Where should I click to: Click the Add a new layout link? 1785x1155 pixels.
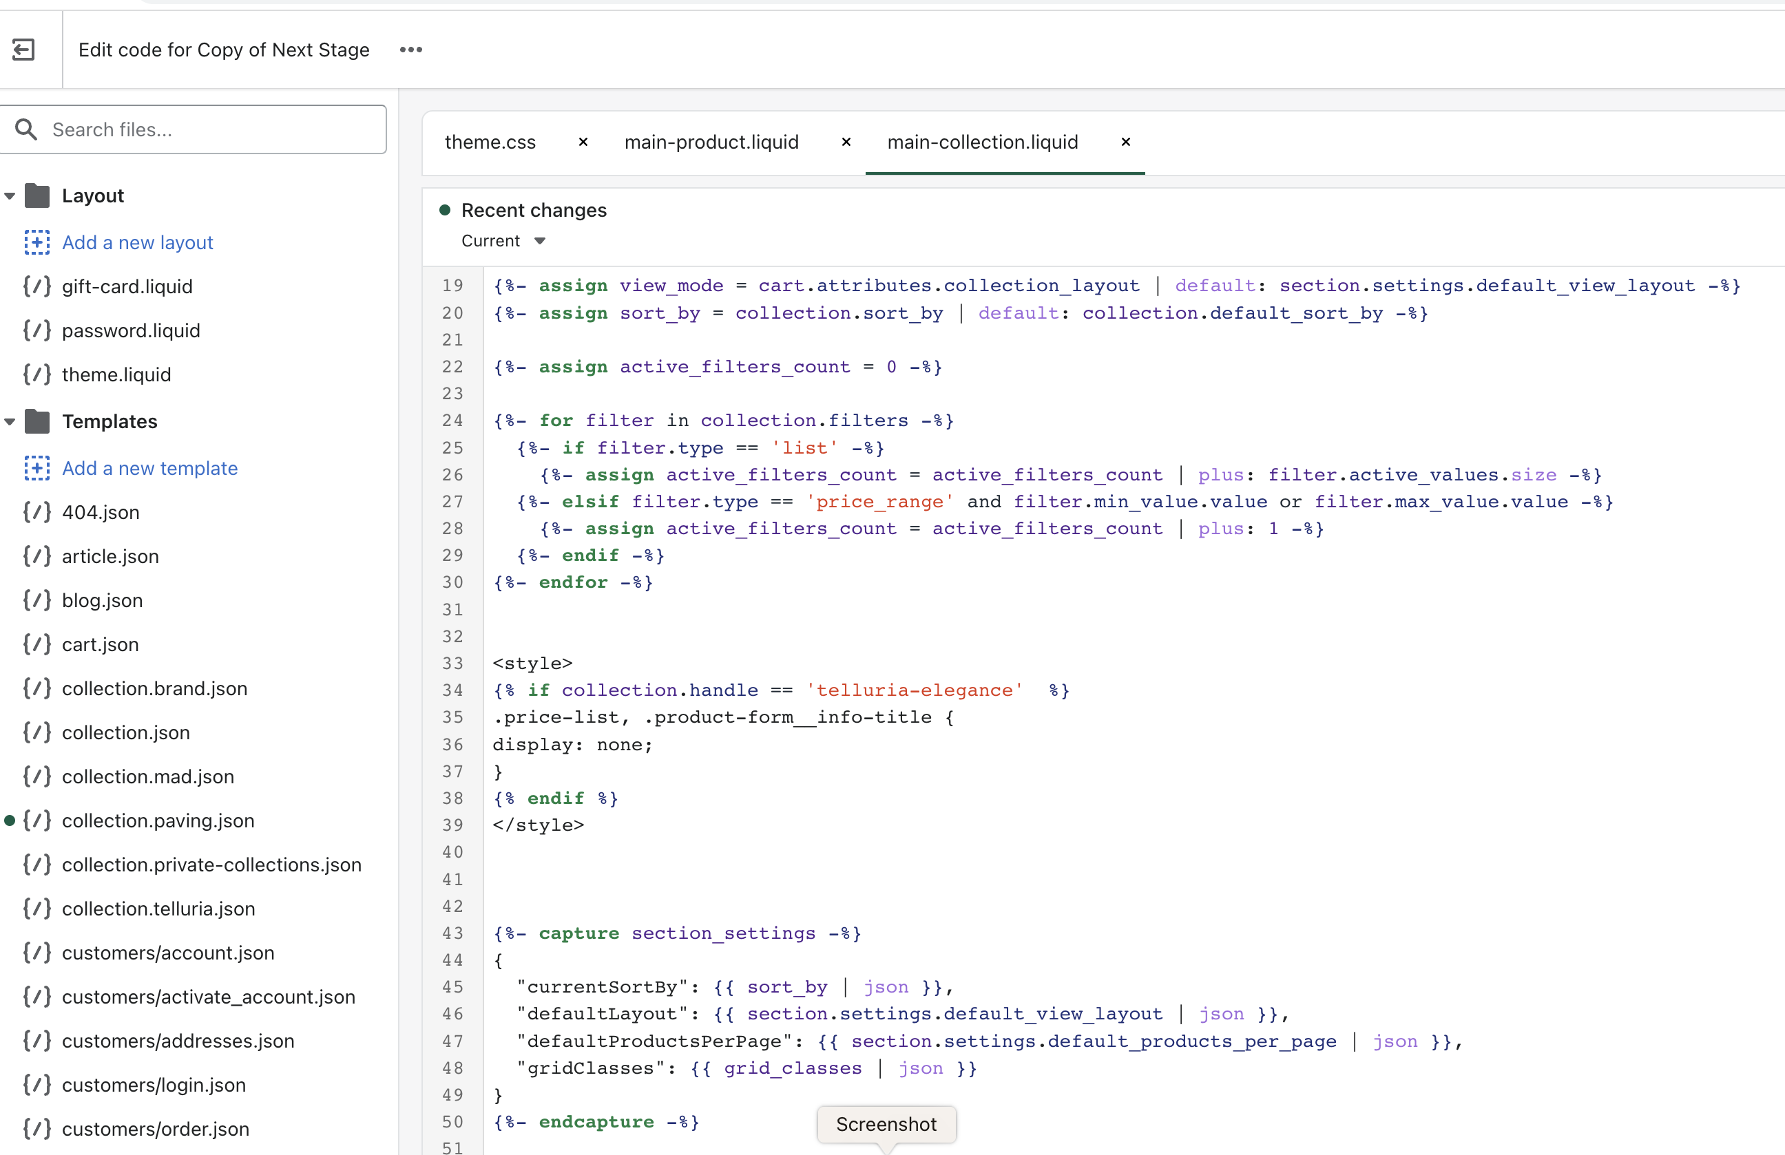pos(137,242)
